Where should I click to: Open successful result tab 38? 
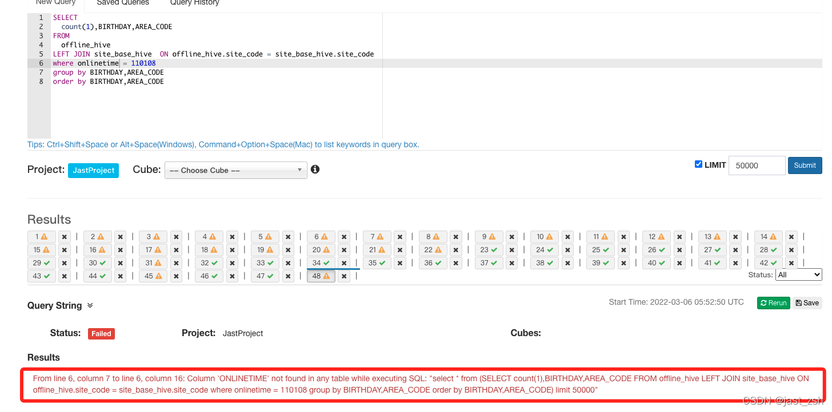tap(545, 263)
